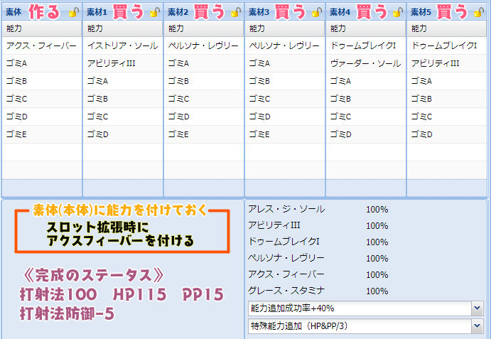Select ゴミC in the 素材2 list
Viewport: 491px width, 339px height.
(204, 99)
